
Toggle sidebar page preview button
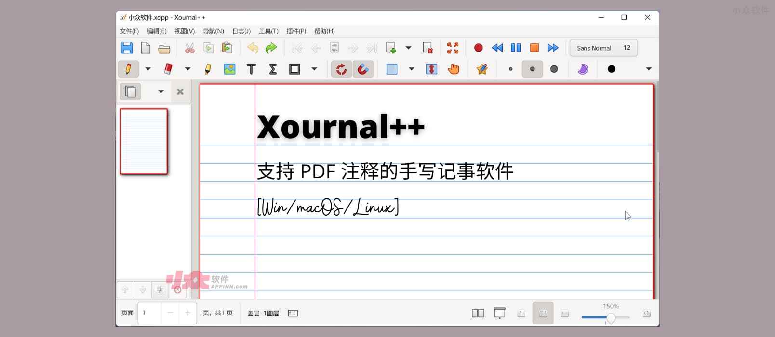pyautogui.click(x=130, y=91)
